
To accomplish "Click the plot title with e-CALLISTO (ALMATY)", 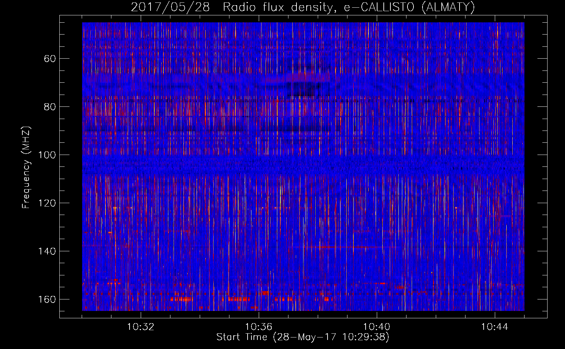I will pyautogui.click(x=303, y=7).
